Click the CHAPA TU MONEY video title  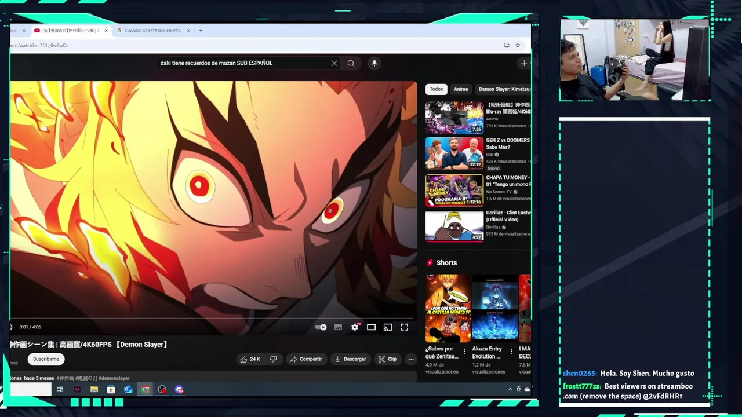pos(508,181)
